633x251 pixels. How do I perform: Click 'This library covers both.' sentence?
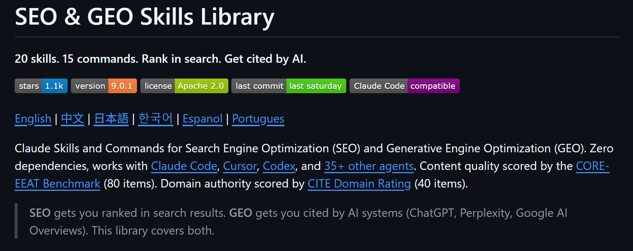[153, 231]
